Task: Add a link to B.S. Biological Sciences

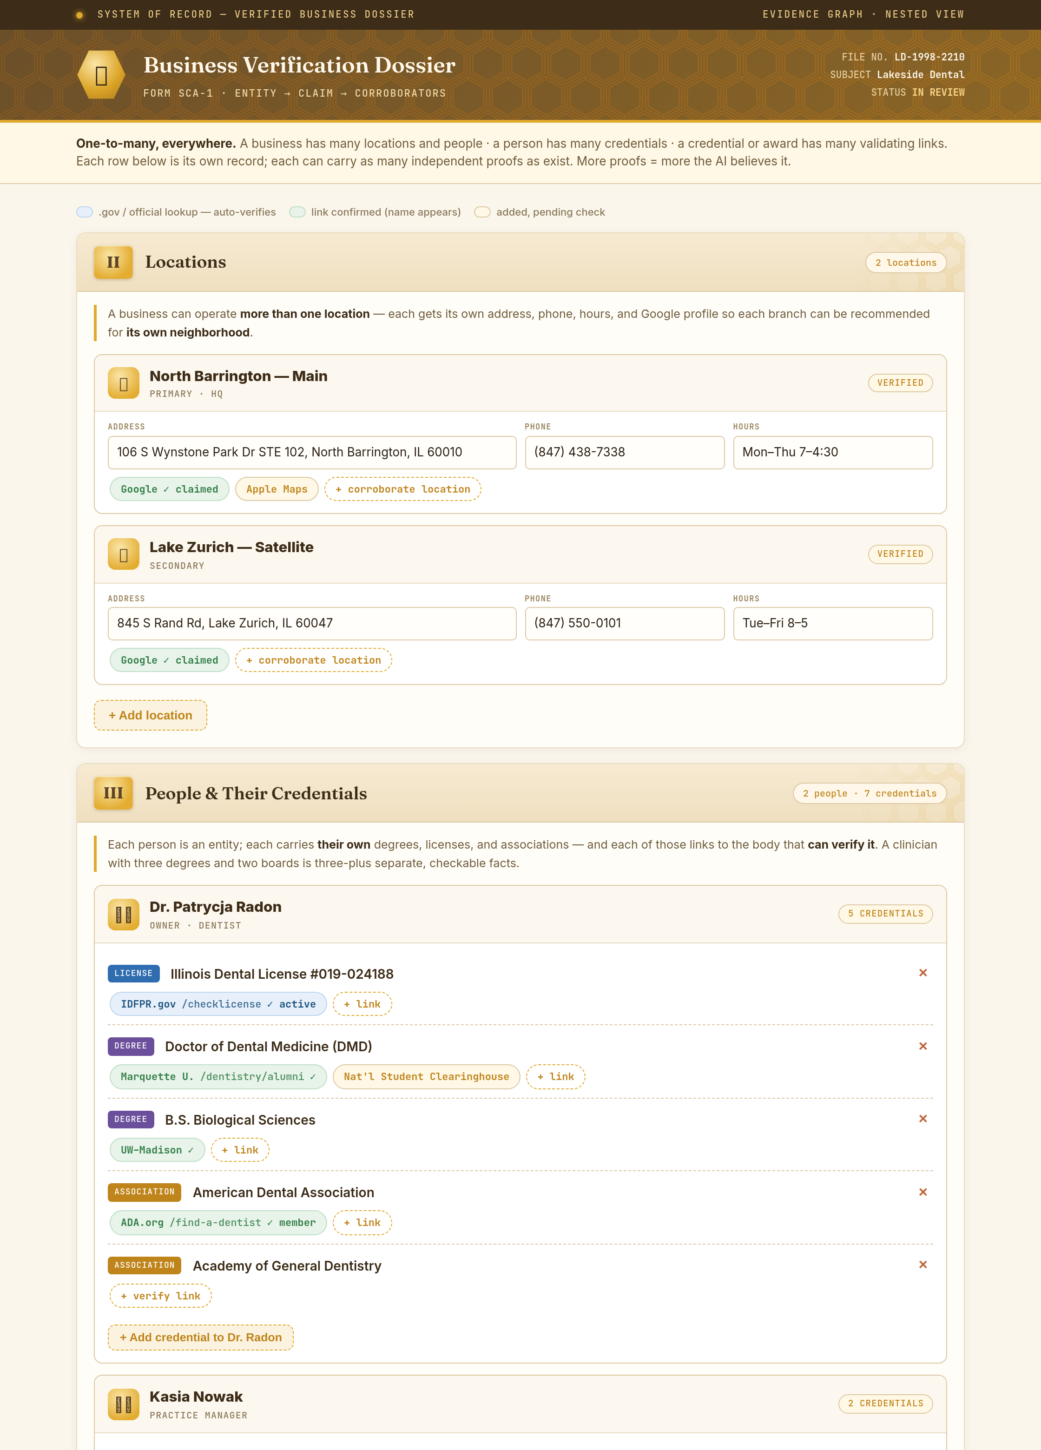Action: click(x=240, y=1149)
